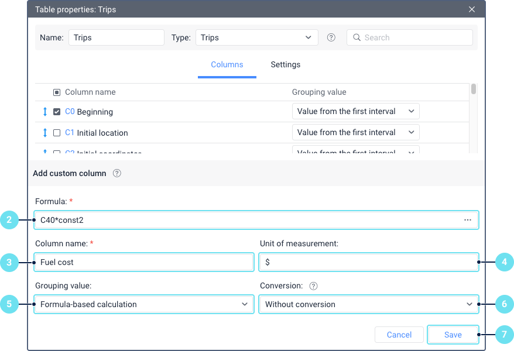Click the Save button
This screenshot has width=514, height=351.
tap(453, 335)
